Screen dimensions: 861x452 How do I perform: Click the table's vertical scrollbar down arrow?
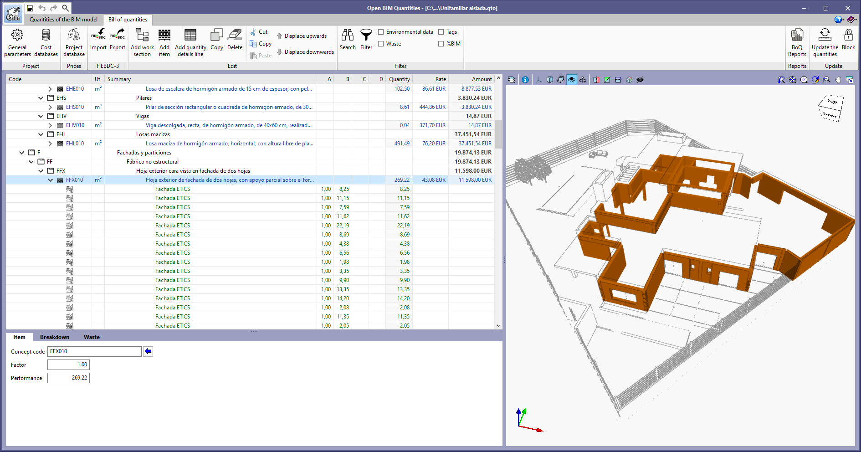(x=498, y=326)
